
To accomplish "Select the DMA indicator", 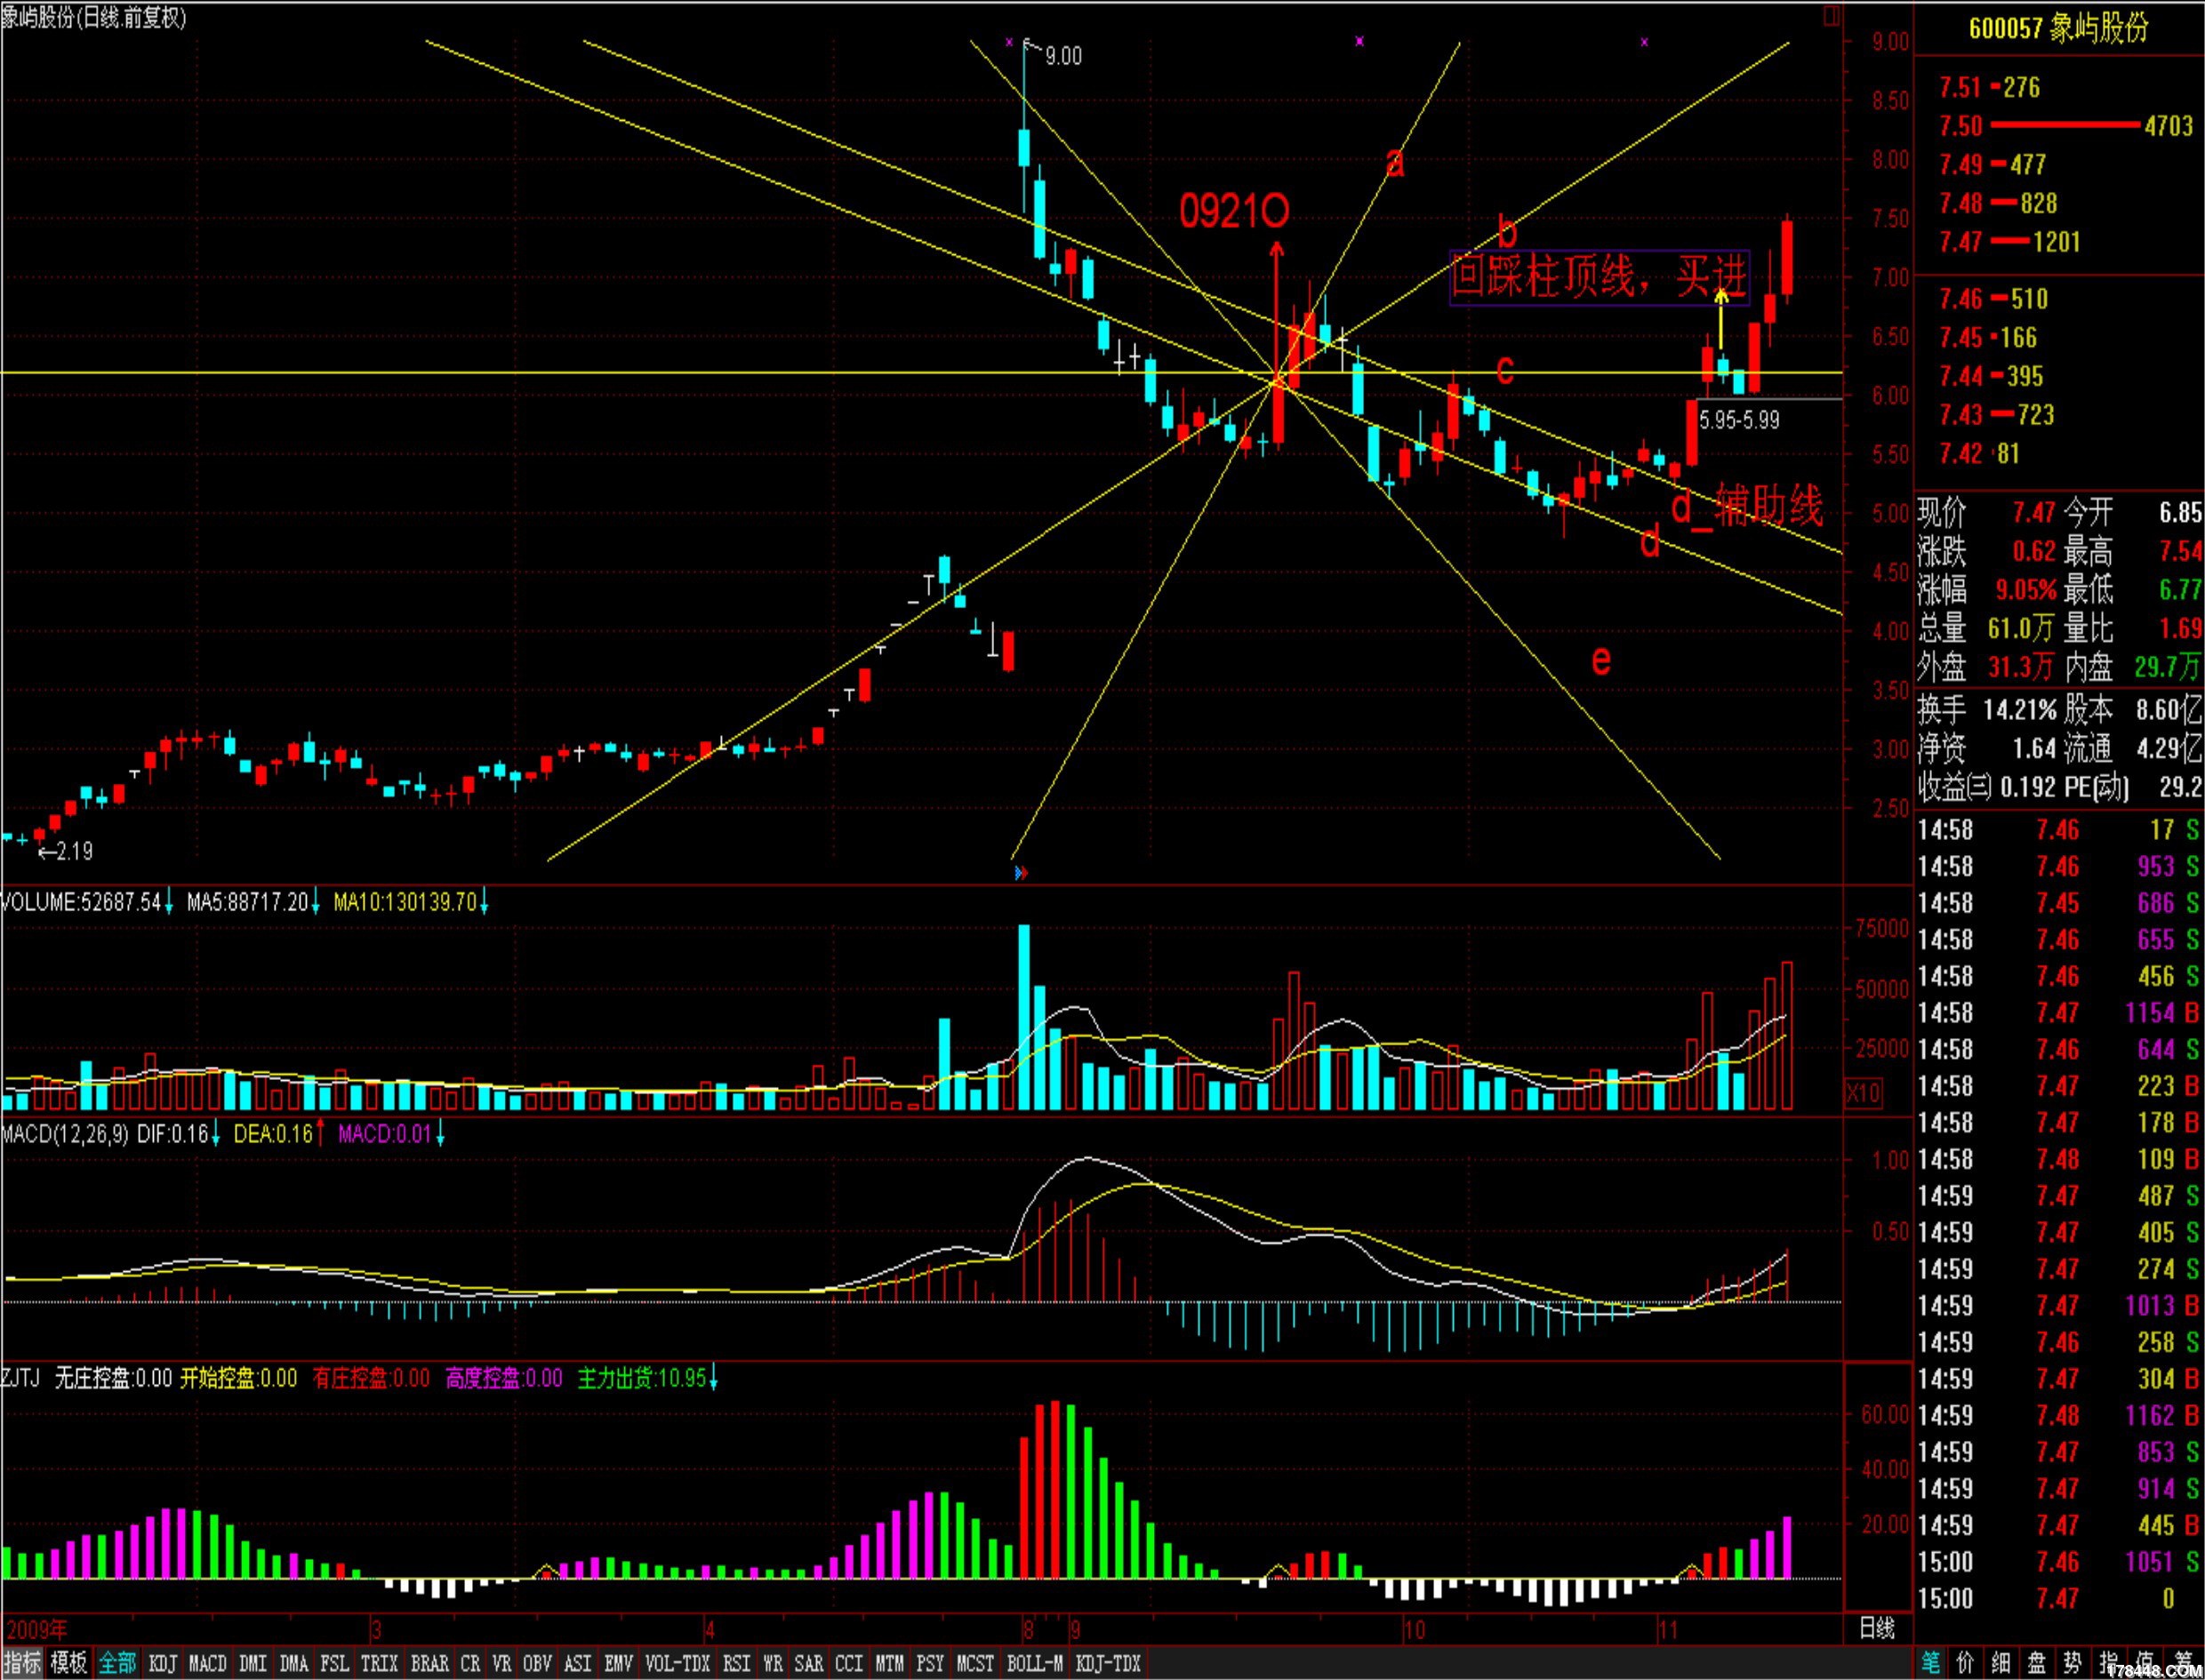I will (x=294, y=1664).
